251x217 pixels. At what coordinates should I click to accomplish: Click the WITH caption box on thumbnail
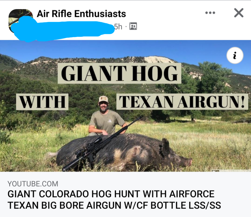coord(42,102)
